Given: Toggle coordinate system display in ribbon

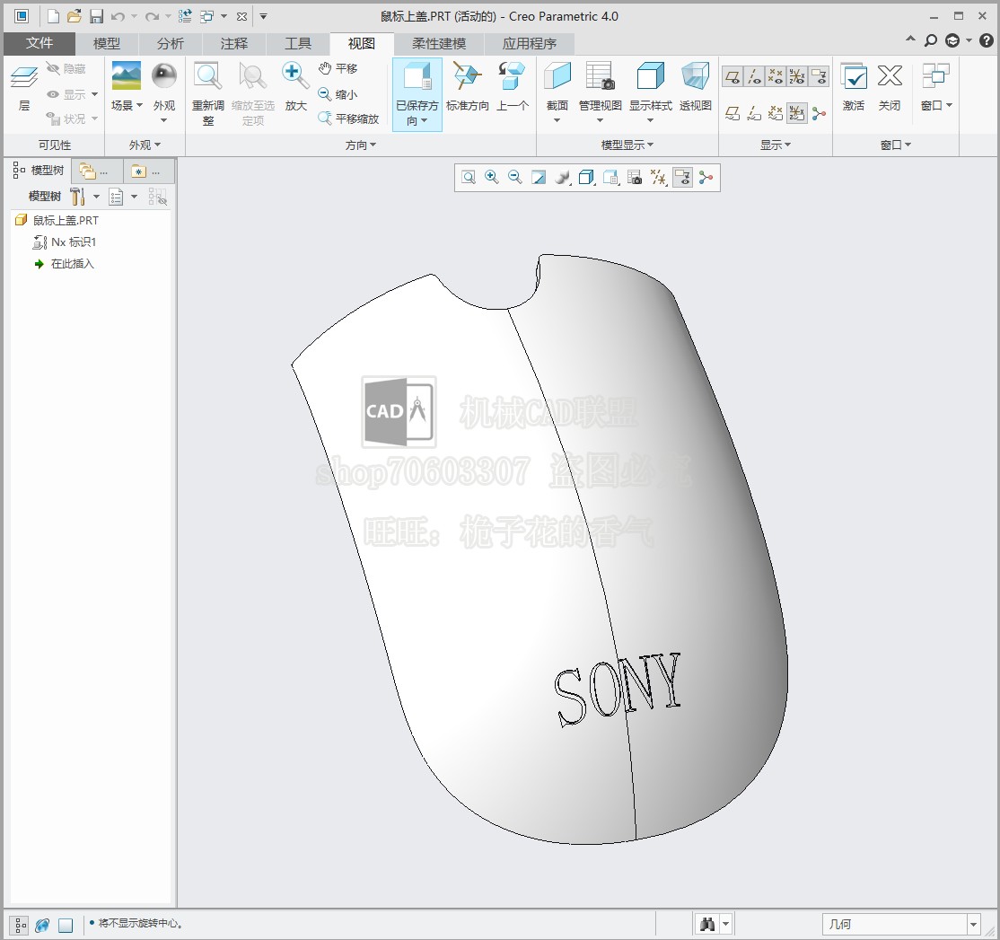Looking at the screenshot, I should click(797, 77).
